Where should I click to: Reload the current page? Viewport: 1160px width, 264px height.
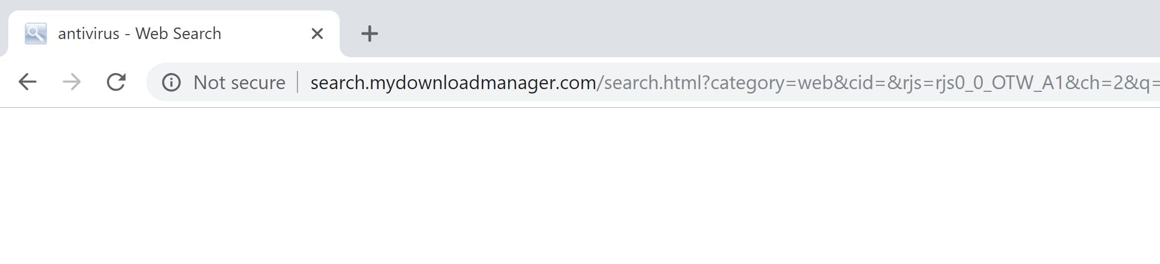click(x=116, y=82)
